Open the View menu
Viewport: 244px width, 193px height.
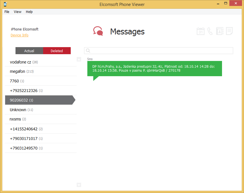pos(17,12)
